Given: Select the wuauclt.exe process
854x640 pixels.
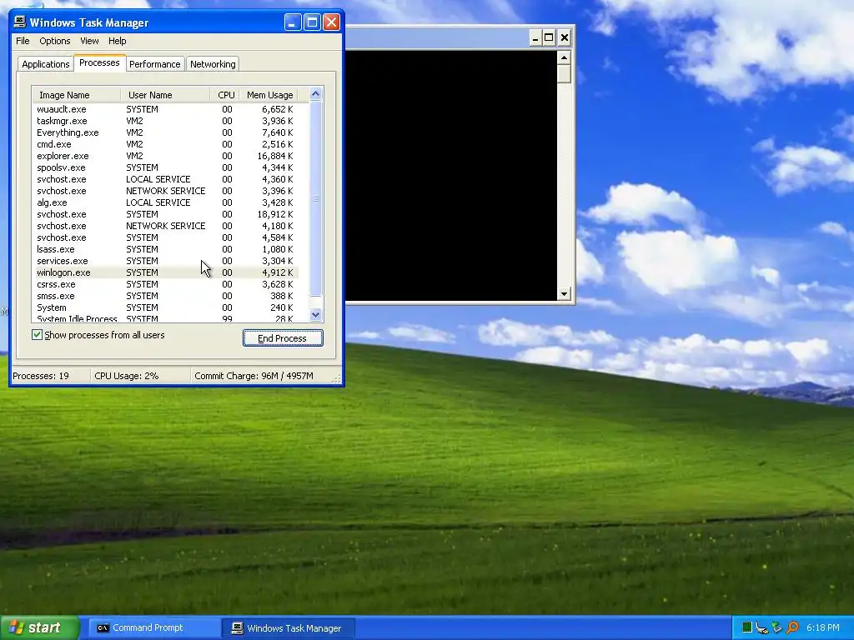Looking at the screenshot, I should point(166,109).
